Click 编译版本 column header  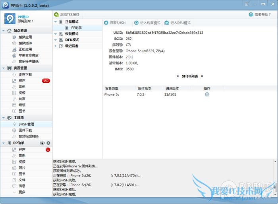(x=177, y=88)
